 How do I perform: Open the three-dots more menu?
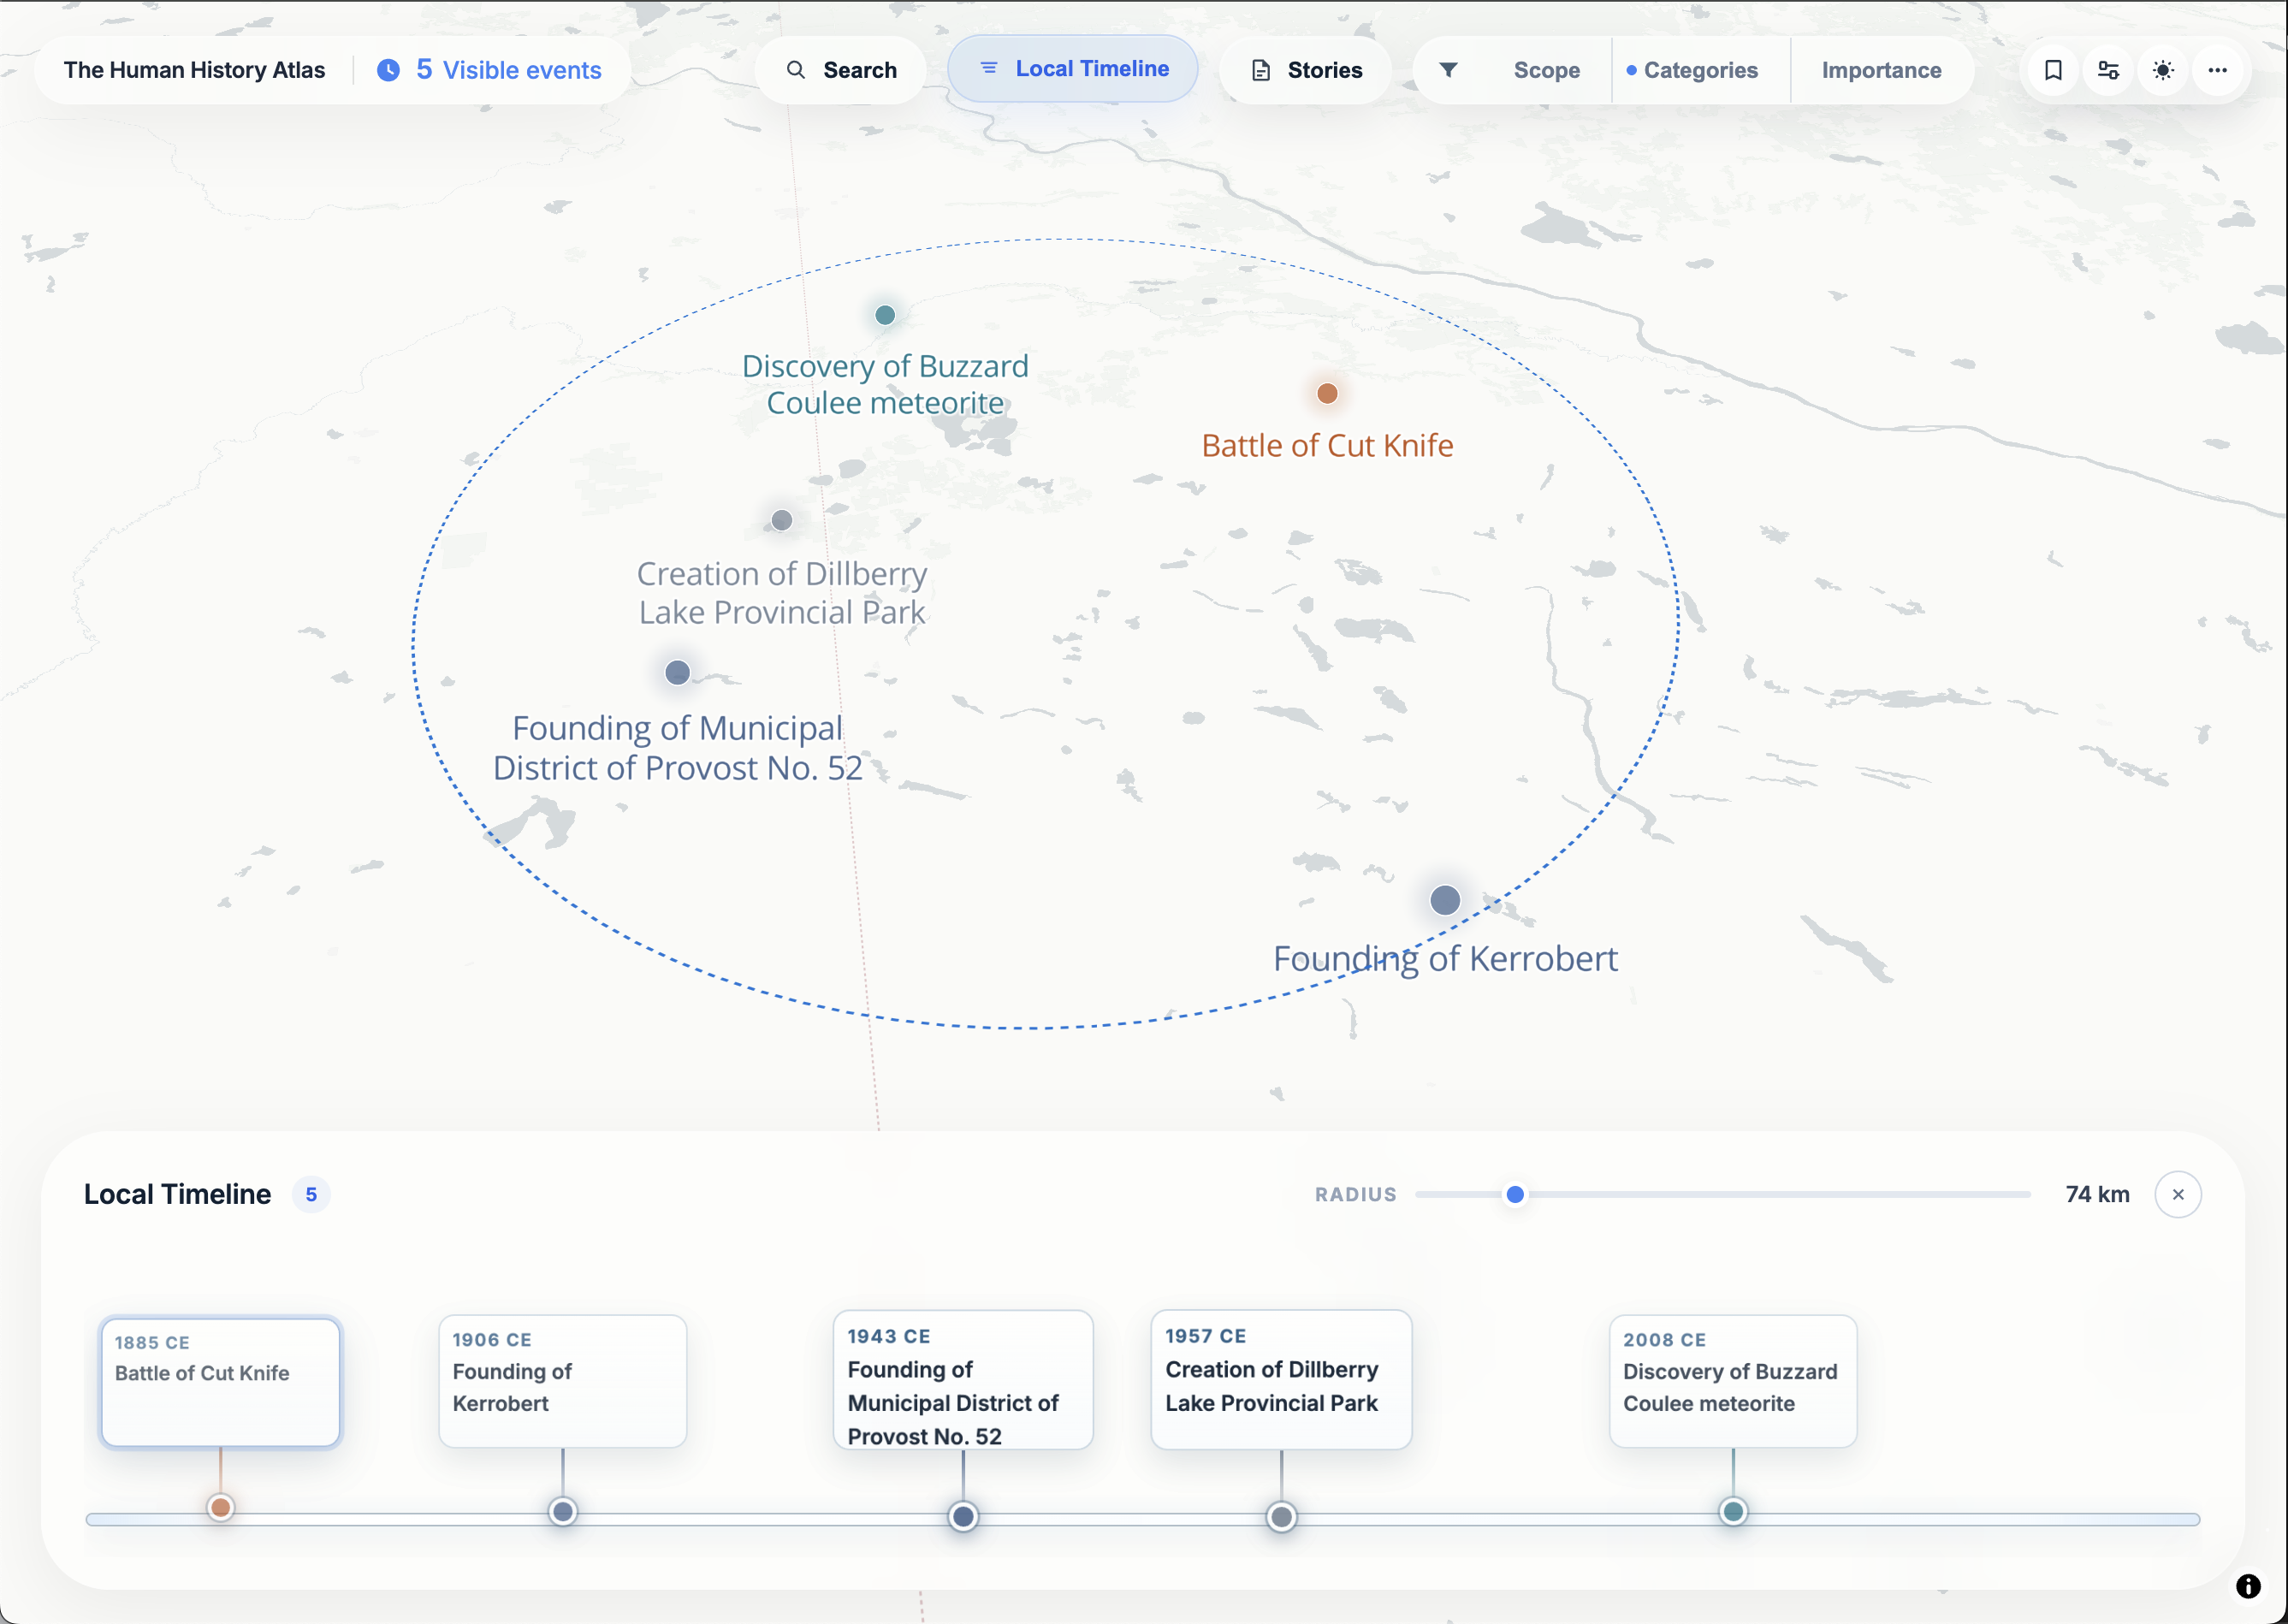coord(2217,70)
